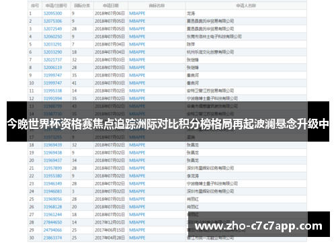This screenshot has width=336, height=243.
Task: Select applicant name in row 1
Action: tap(191, 13)
